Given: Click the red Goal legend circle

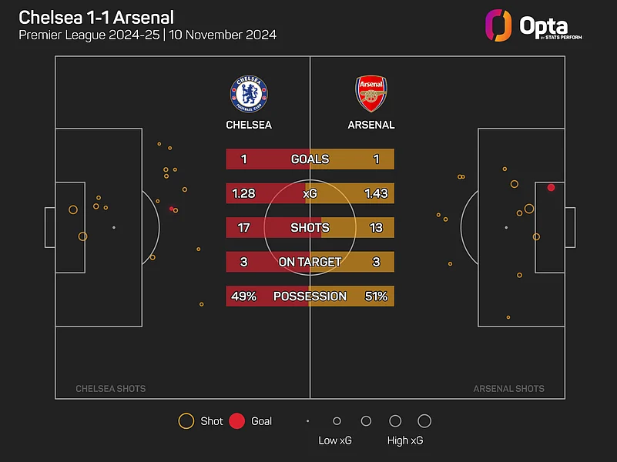Looking at the screenshot, I should 237,421.
